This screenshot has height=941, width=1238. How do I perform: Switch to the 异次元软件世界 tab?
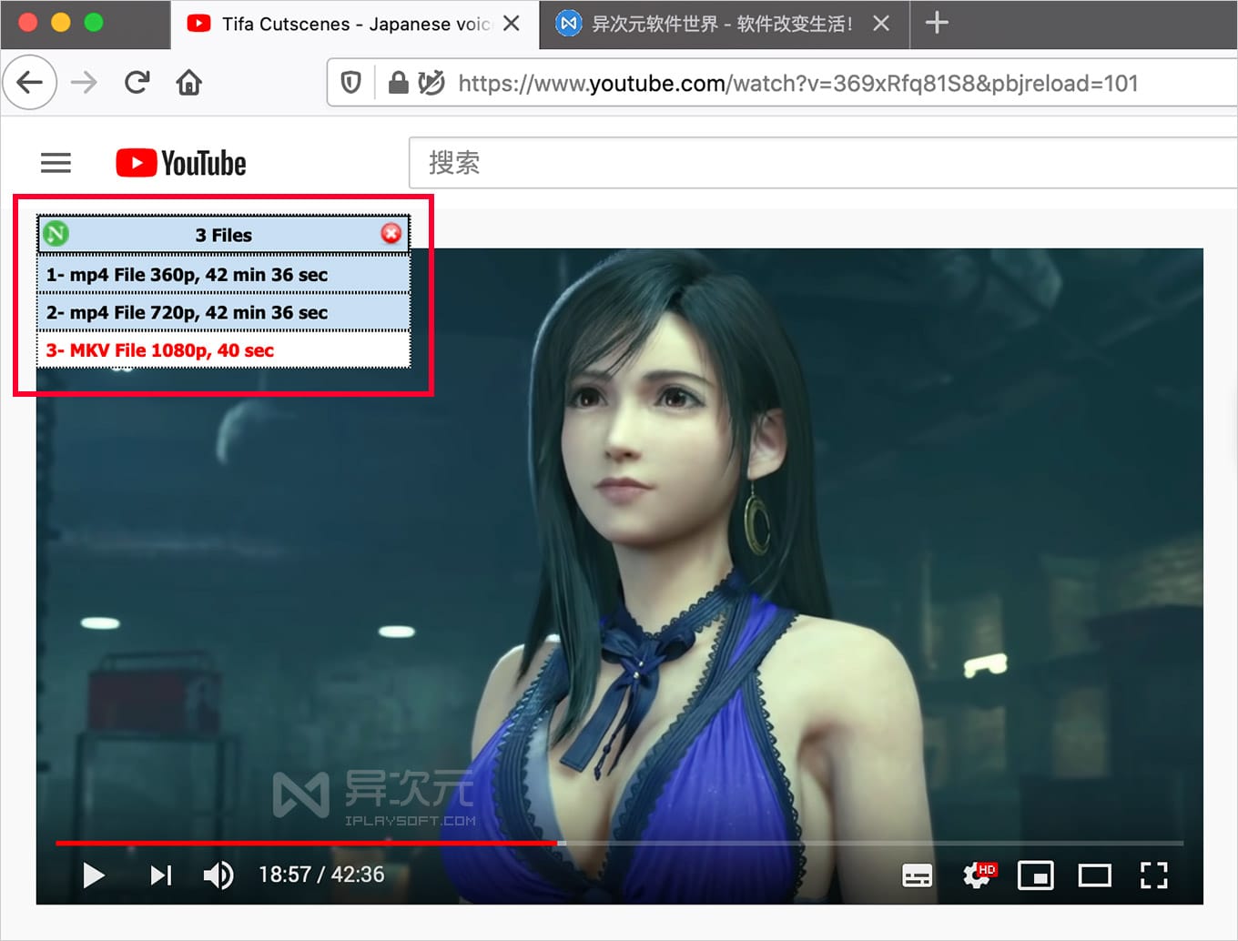pos(710,24)
